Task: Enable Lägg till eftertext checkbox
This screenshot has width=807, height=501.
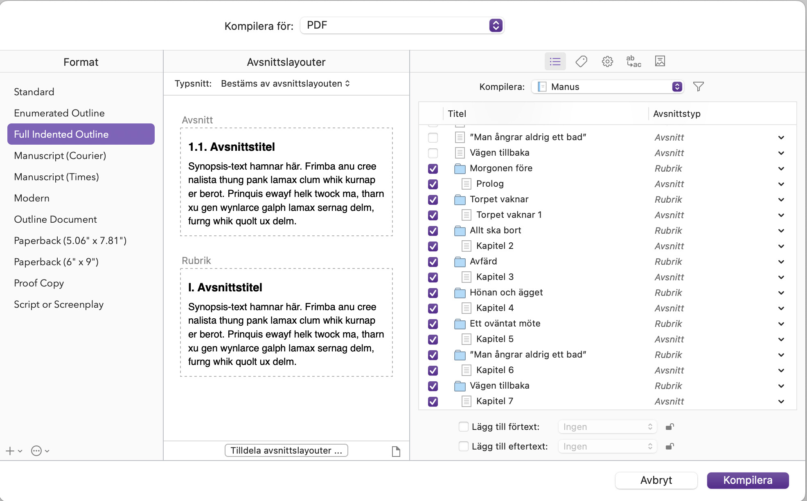Action: [x=463, y=446]
